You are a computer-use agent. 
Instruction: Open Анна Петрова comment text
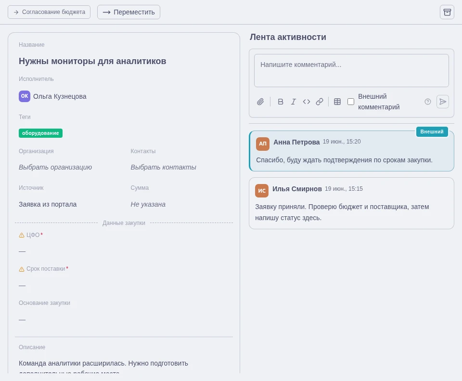[x=344, y=160]
